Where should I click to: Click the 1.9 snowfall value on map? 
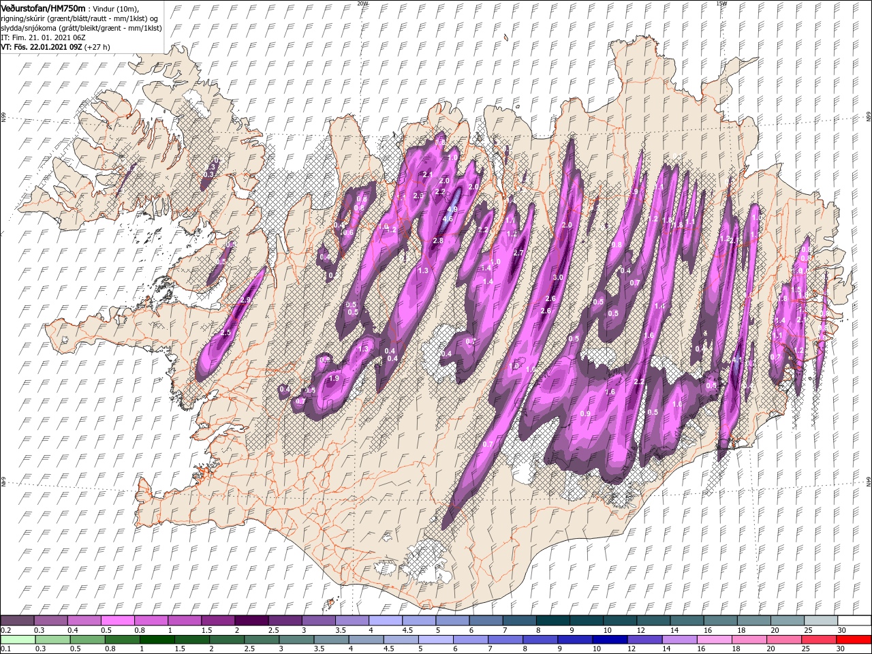[334, 378]
